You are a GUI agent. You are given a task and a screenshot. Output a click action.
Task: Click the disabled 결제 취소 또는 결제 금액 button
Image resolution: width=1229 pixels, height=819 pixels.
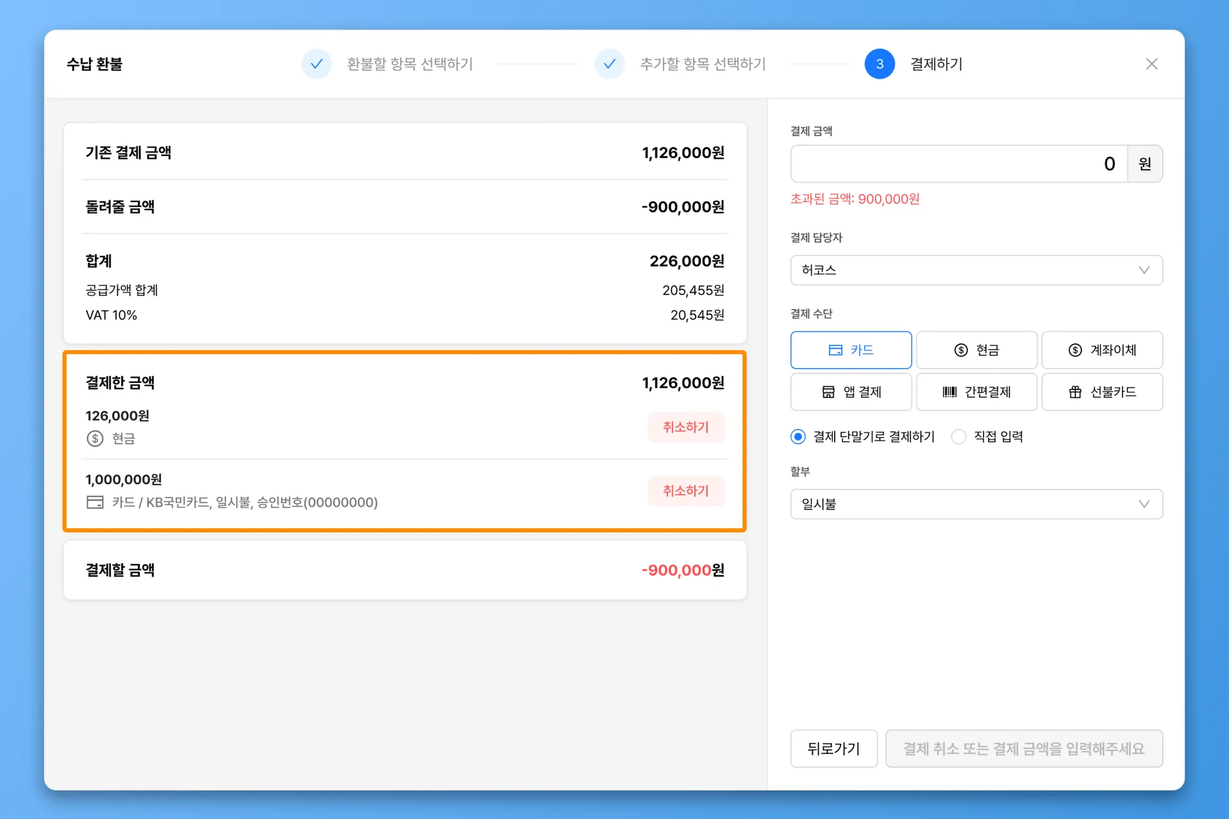tap(1024, 749)
